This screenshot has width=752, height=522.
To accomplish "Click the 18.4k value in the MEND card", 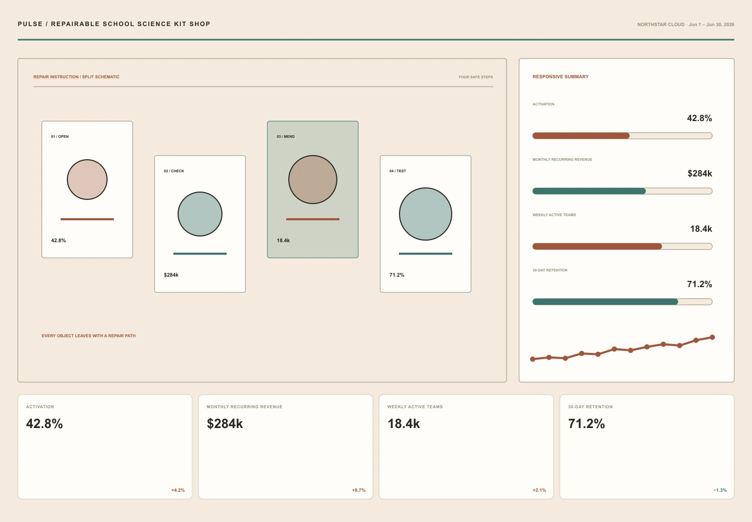I will coord(283,241).
